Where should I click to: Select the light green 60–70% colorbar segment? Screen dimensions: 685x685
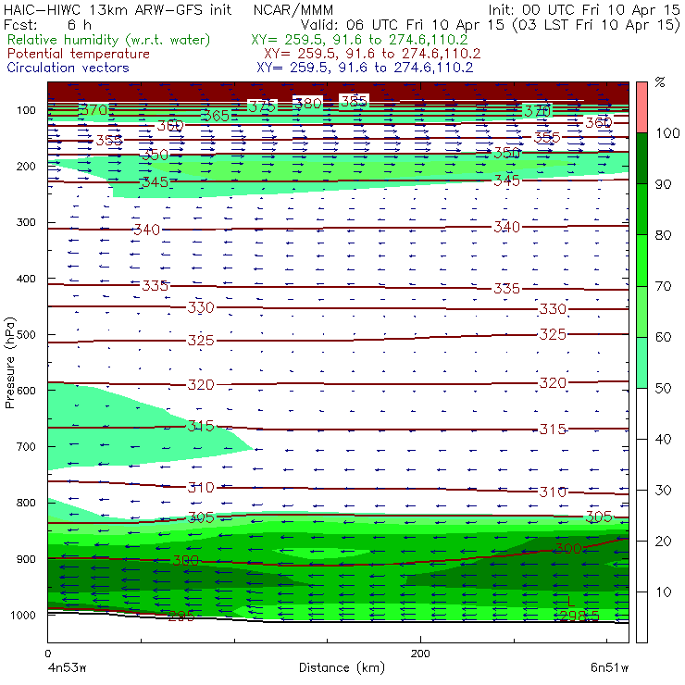[641, 311]
